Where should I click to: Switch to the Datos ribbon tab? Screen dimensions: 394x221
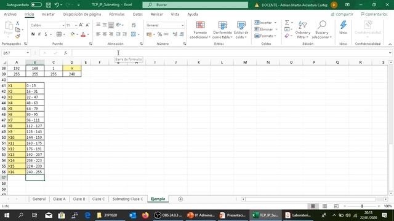(x=138, y=14)
